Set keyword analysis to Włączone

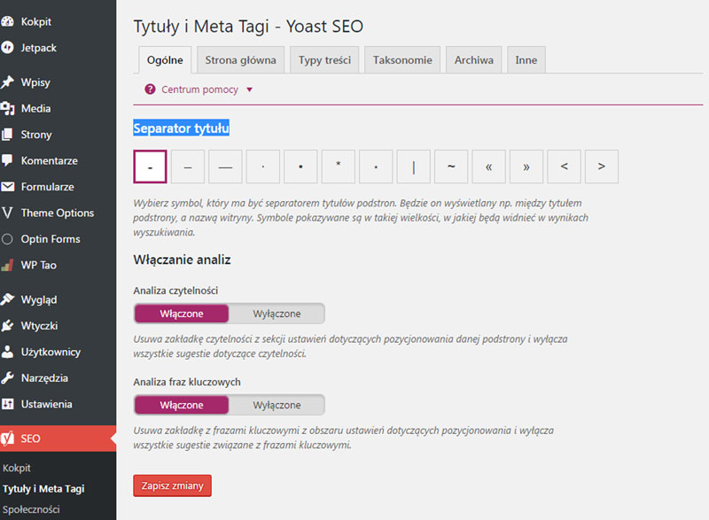(182, 405)
